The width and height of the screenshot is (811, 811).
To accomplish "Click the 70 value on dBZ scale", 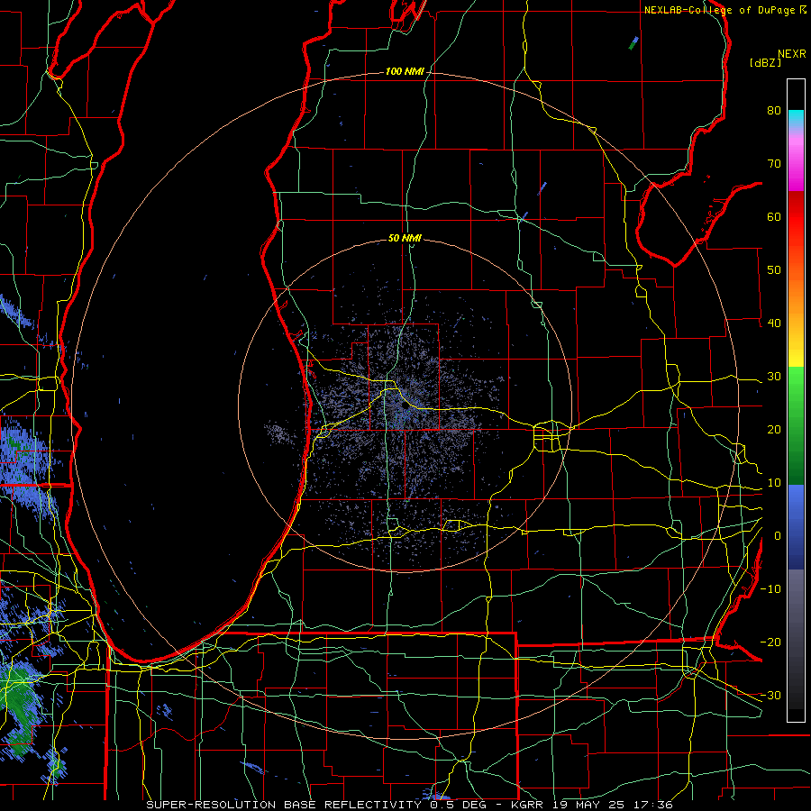I will [x=774, y=163].
